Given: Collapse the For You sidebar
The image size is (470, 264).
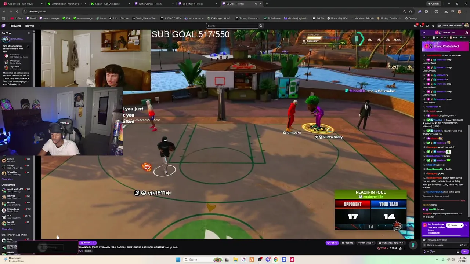Looking at the screenshot, I should click(x=29, y=33).
